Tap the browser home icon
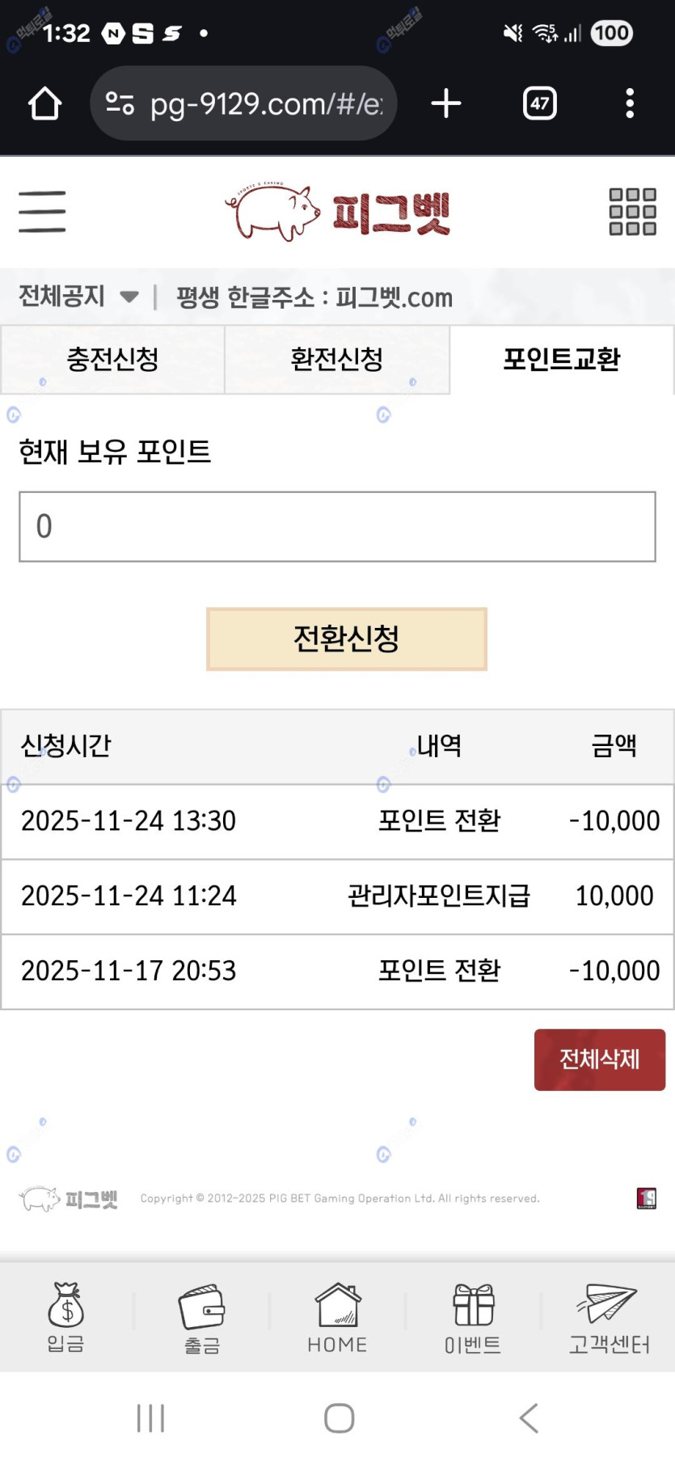Image resolution: width=675 pixels, height=1462 pixels. (44, 103)
